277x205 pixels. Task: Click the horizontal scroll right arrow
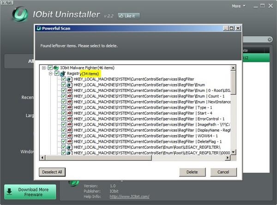228,157
